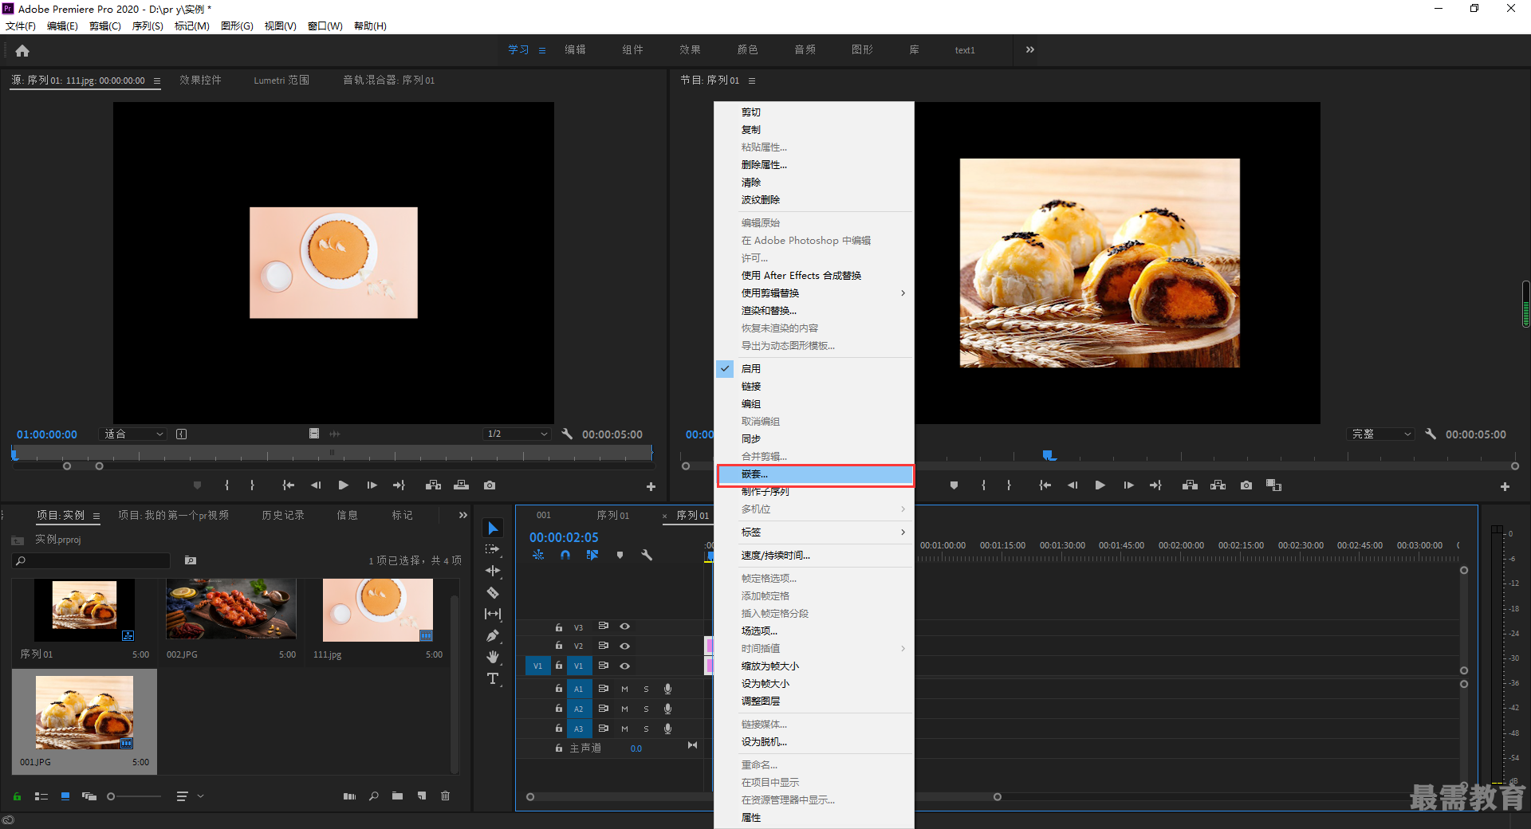Open button editor plus in source monitor

pyautogui.click(x=651, y=486)
